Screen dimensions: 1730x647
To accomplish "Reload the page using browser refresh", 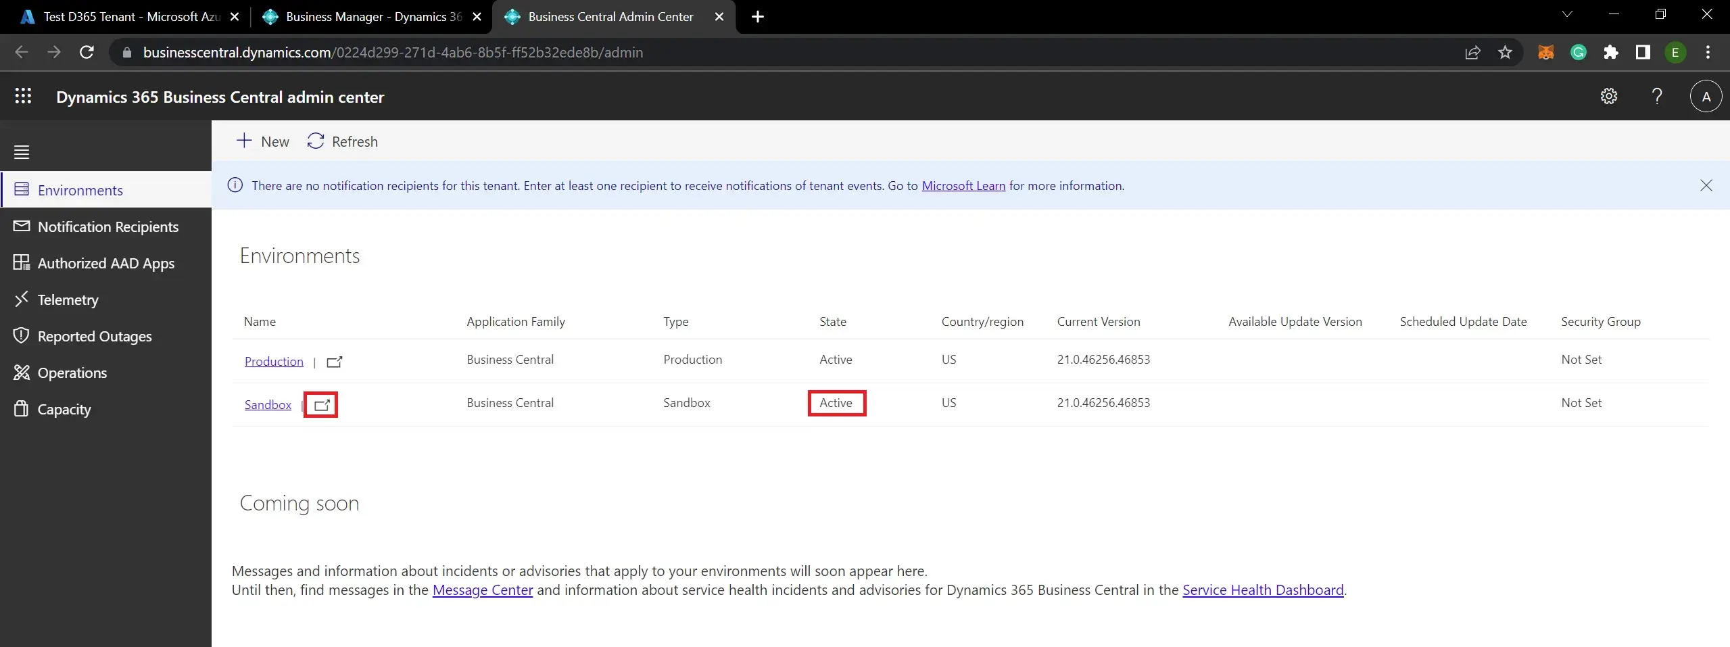I will (x=87, y=52).
